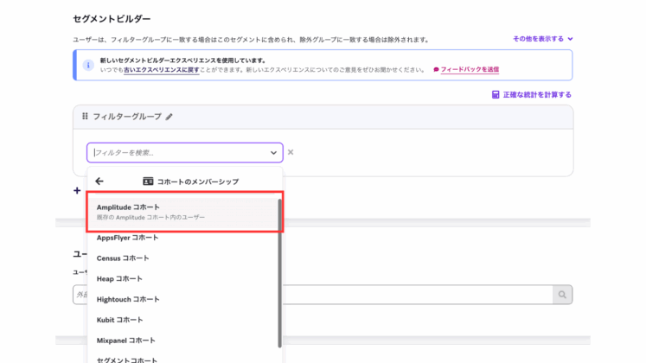The width and height of the screenshot is (646, 363).
Task: Choose AppsFlyer コホート option
Action: click(x=127, y=238)
